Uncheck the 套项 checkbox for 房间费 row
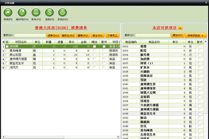Image resolution: width=209 pixels, height=139 pixels. tap(104, 46)
